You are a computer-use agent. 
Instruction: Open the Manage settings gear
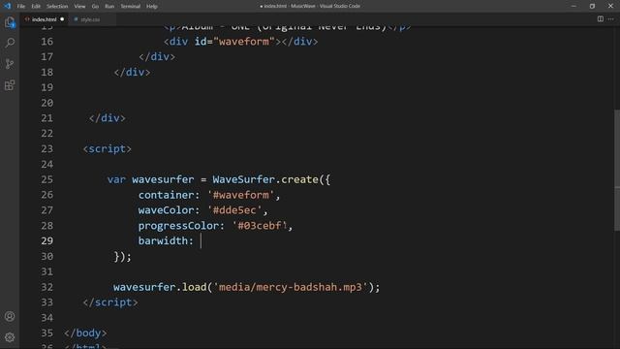[x=10, y=337]
